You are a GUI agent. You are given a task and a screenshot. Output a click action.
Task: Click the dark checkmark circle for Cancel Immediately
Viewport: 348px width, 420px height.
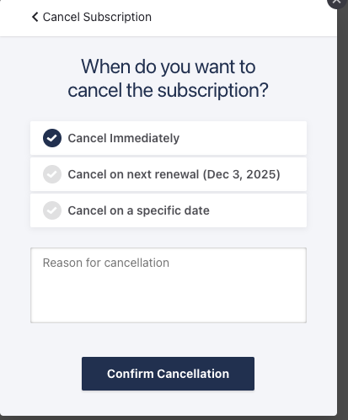pos(52,138)
